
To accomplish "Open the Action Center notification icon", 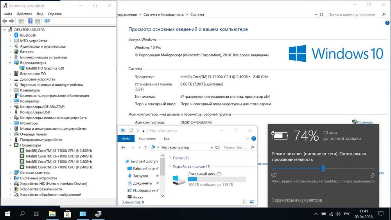I will point(380,214).
